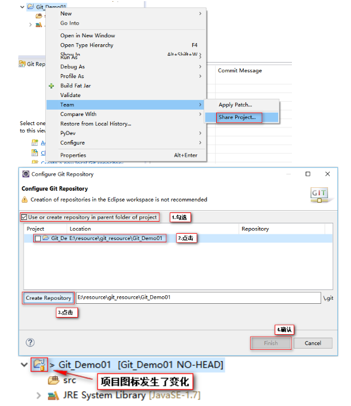The width and height of the screenshot is (351, 406).
Task: Click the Repository column header
Action: click(x=255, y=229)
